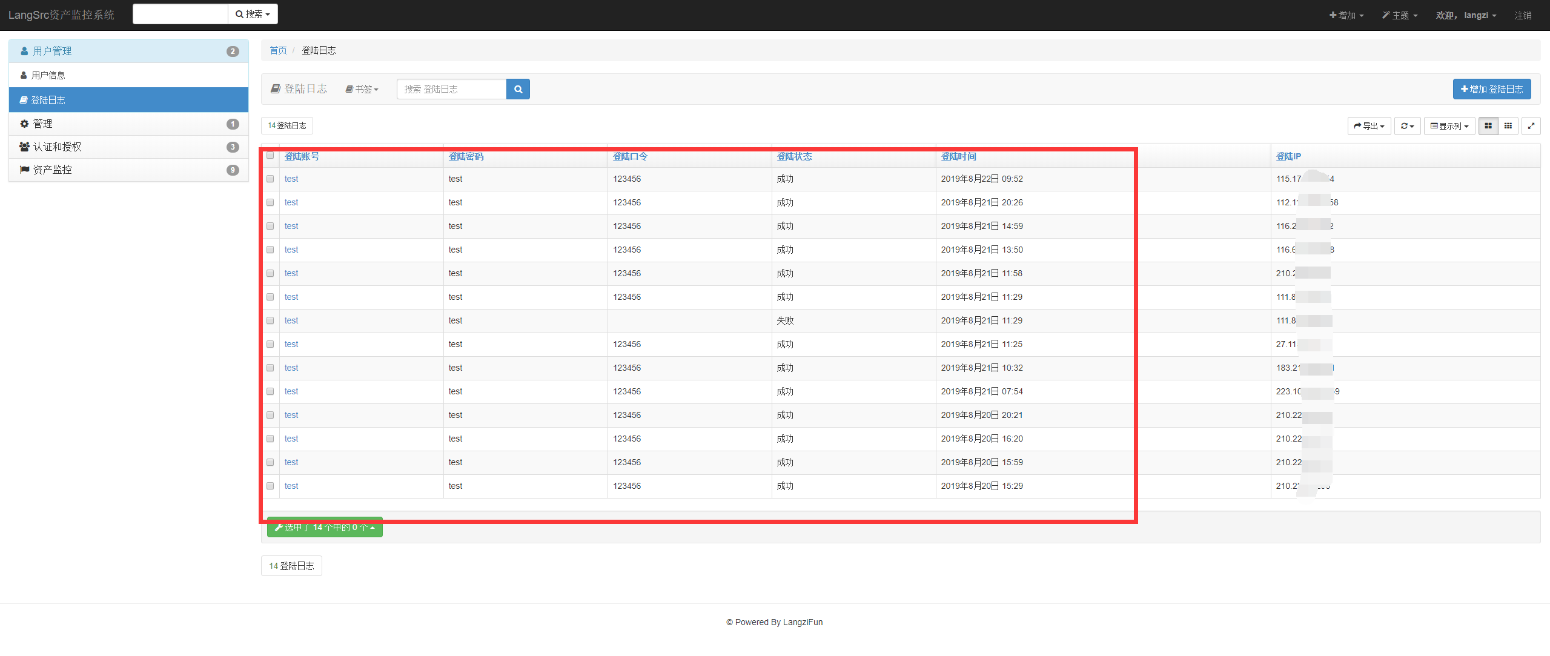1550x656 pixels.
Task: Open 管理 gear section in sidebar
Action: 42,124
